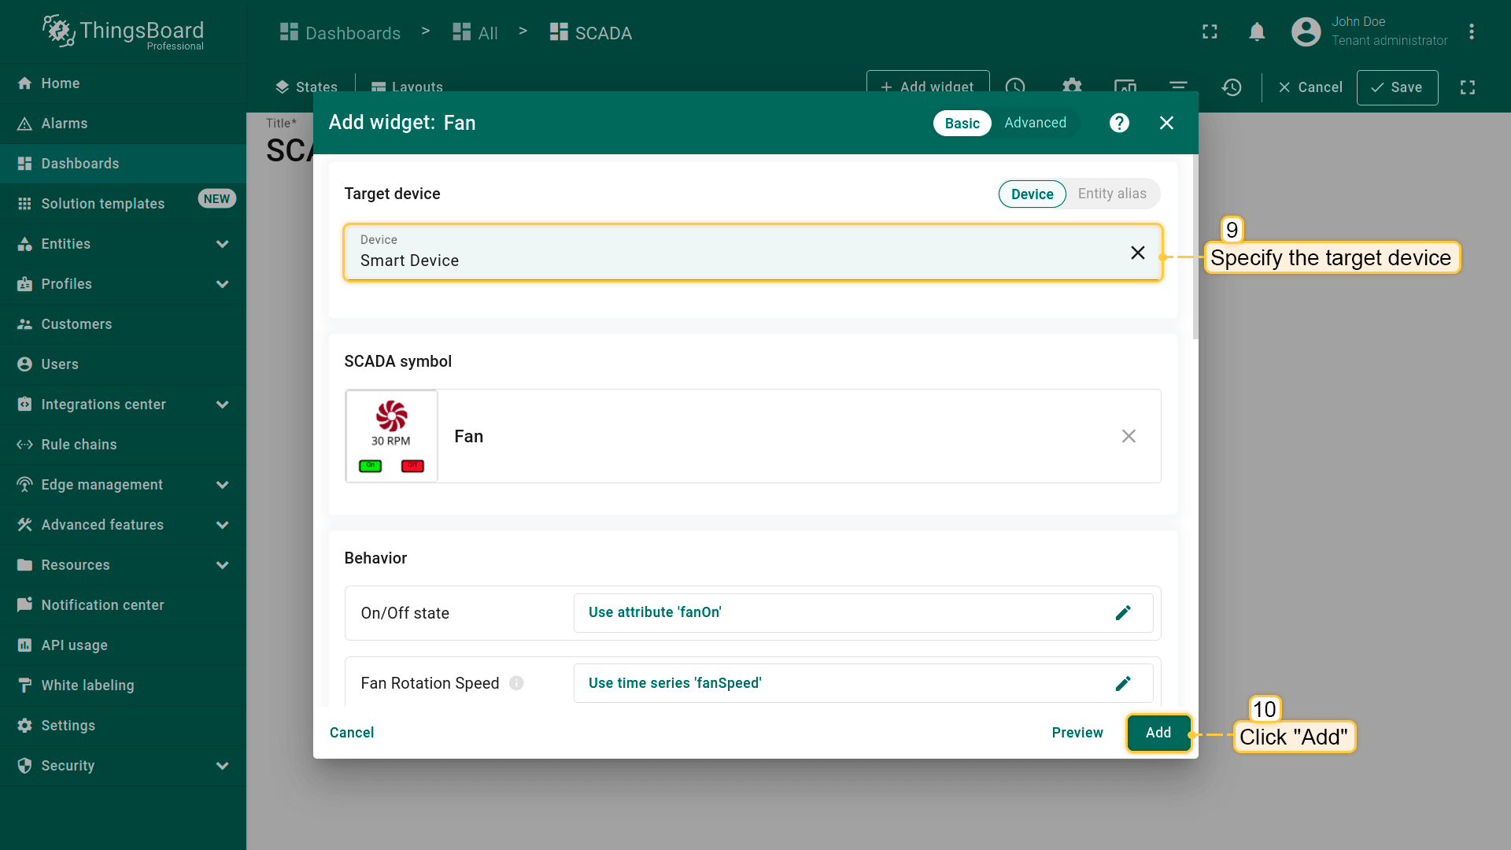Open the help question mark icon

coord(1119,123)
